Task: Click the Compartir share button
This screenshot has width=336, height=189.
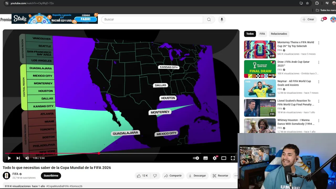Action: click(x=173, y=176)
